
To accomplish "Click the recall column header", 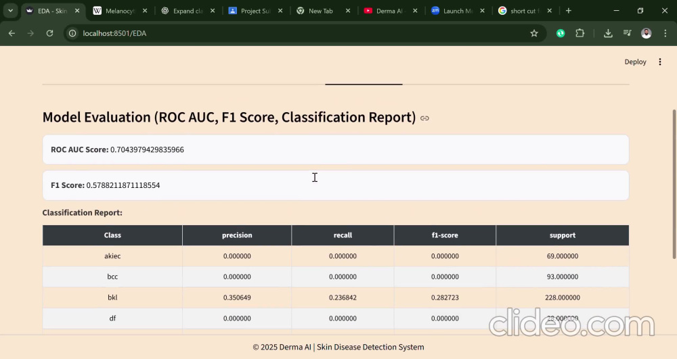I will 343,235.
